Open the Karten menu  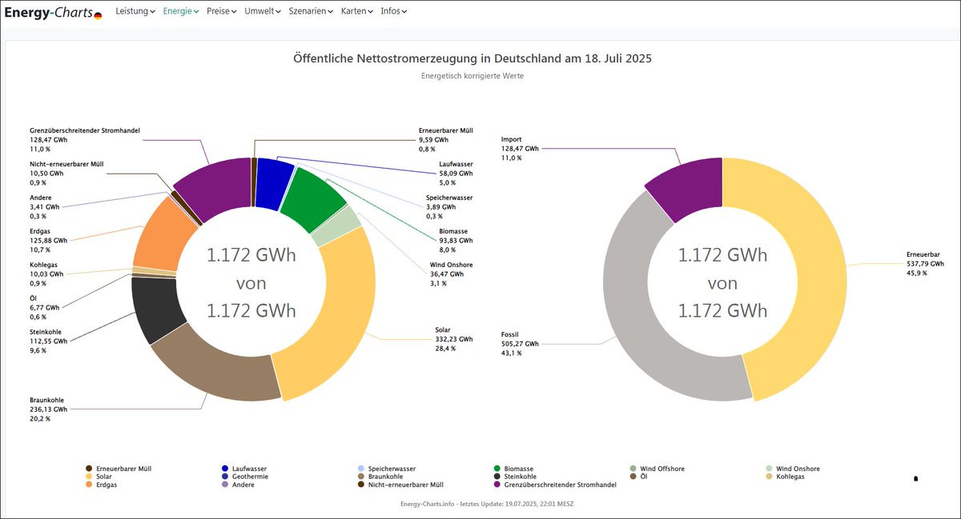tap(356, 11)
